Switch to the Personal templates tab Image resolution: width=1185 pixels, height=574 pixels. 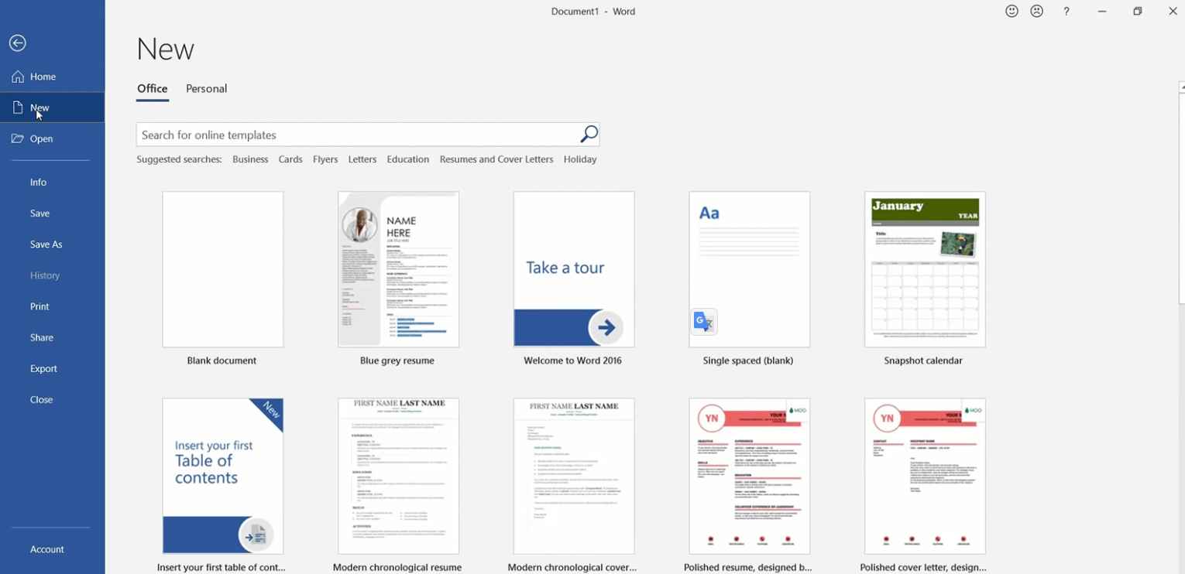coord(206,89)
